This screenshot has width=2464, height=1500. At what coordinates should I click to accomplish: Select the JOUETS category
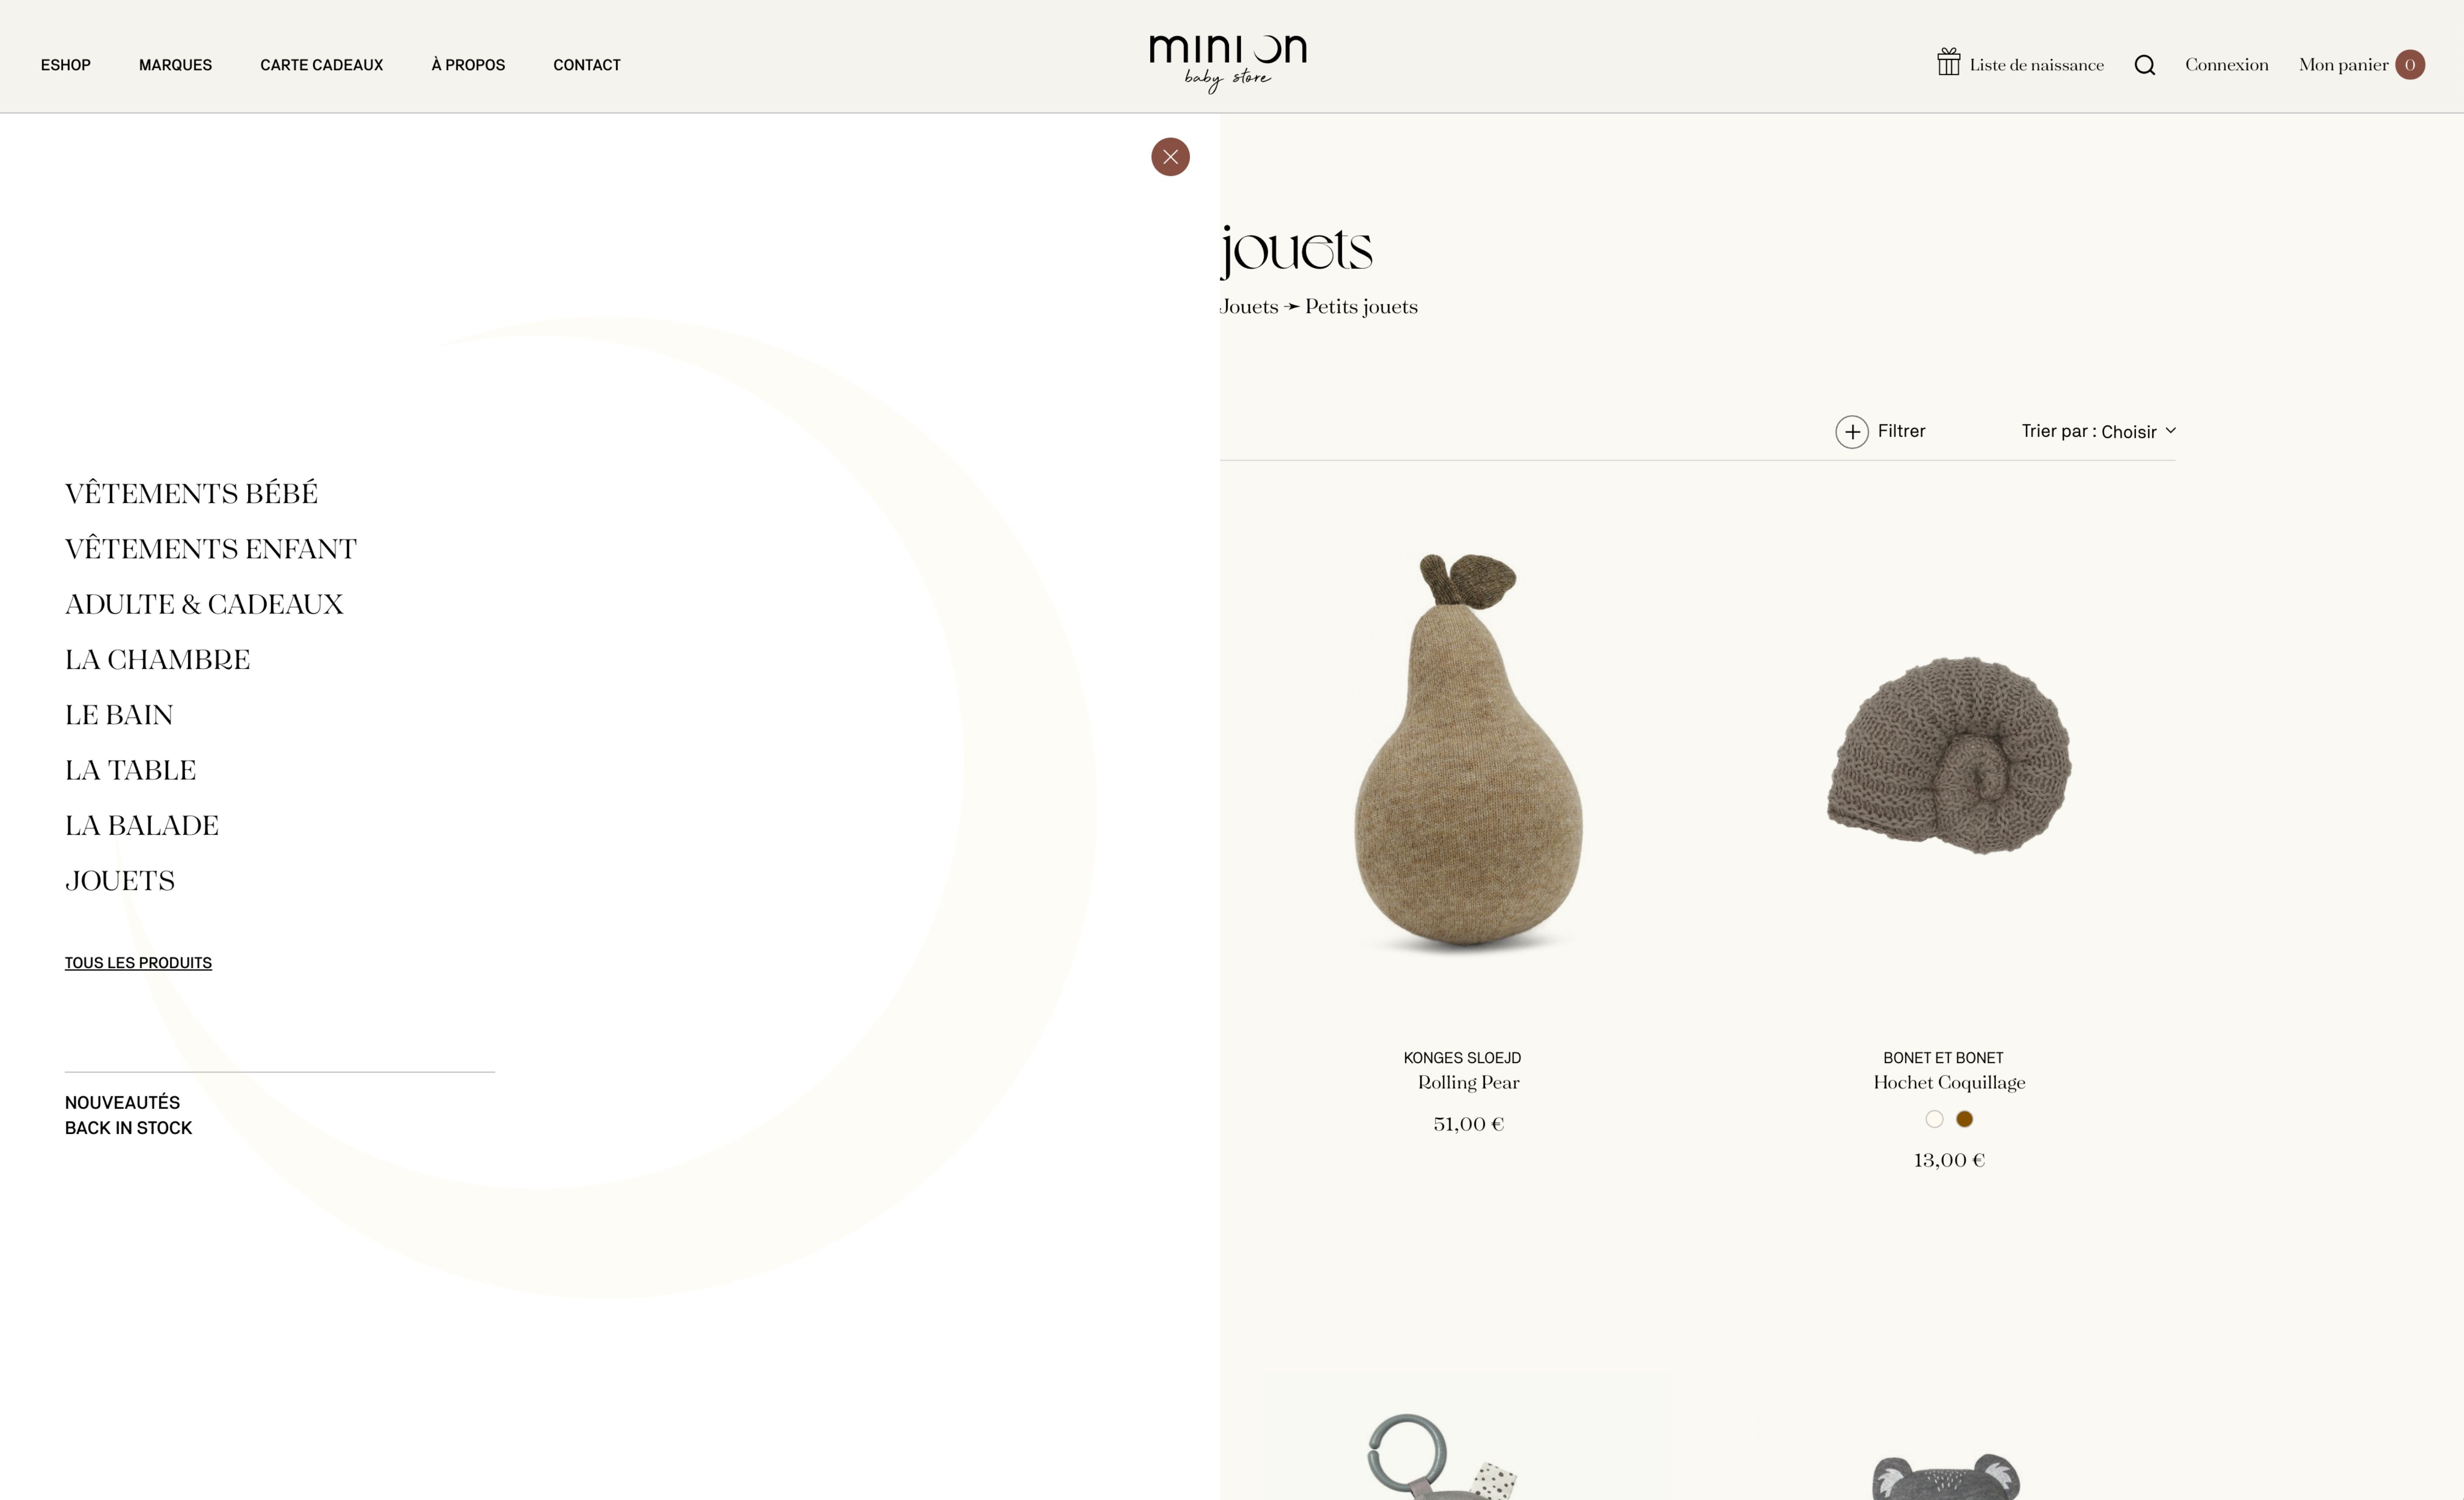tap(120, 881)
